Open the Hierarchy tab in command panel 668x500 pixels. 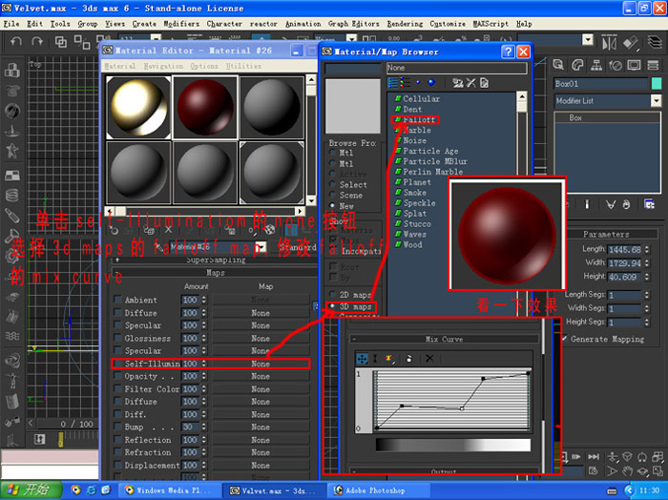[x=596, y=65]
